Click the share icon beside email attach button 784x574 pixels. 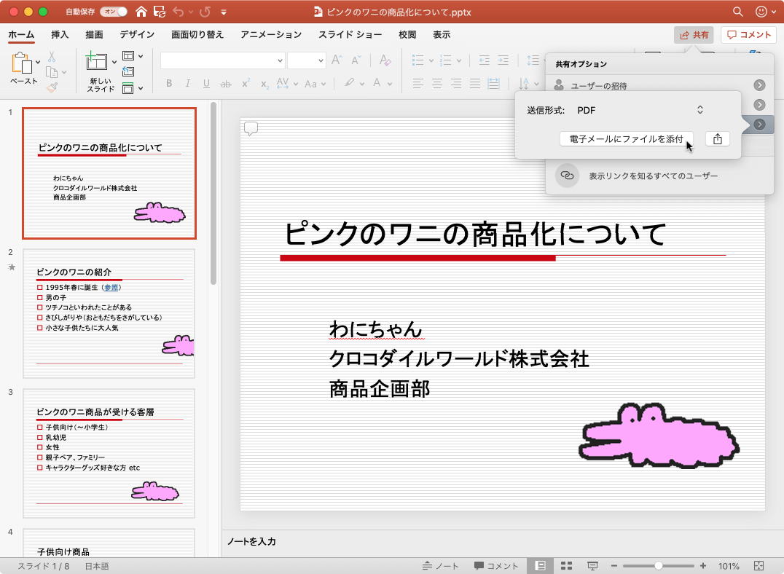(x=717, y=139)
